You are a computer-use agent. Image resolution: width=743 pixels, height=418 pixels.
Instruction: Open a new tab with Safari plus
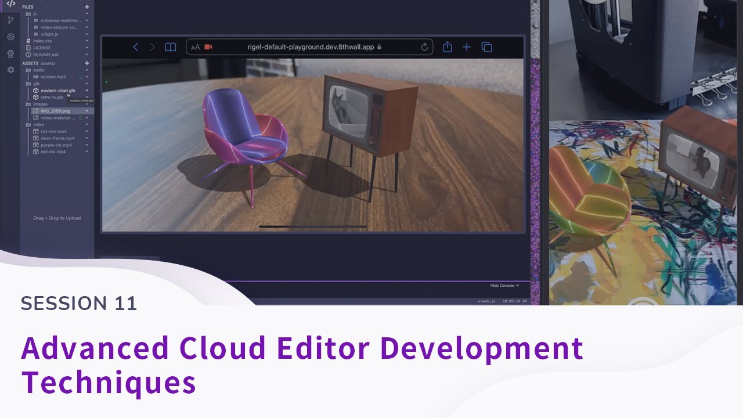tap(467, 47)
